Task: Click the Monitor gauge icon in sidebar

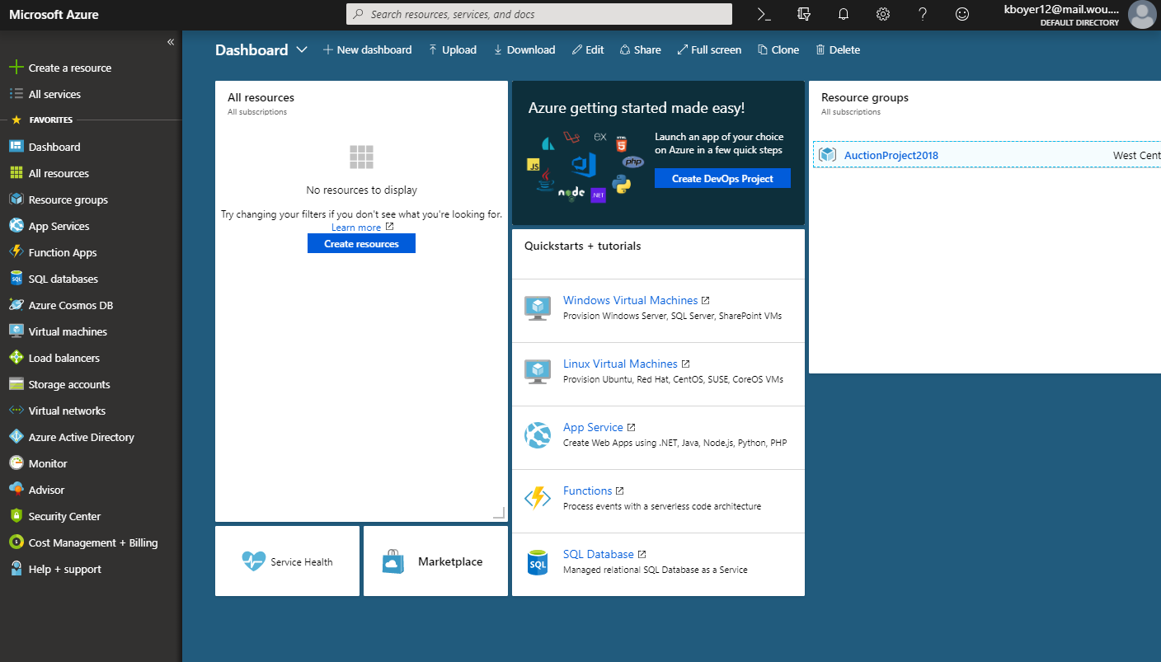Action: (16, 463)
